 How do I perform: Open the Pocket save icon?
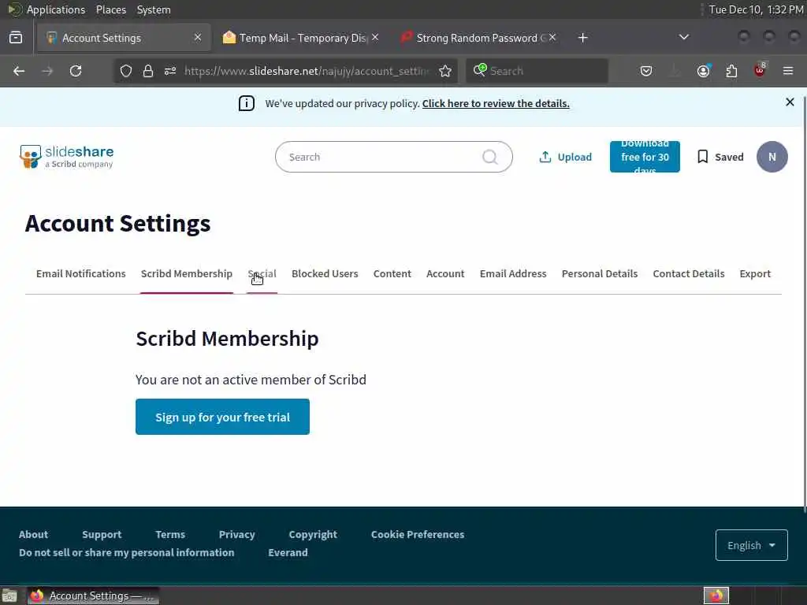click(646, 71)
